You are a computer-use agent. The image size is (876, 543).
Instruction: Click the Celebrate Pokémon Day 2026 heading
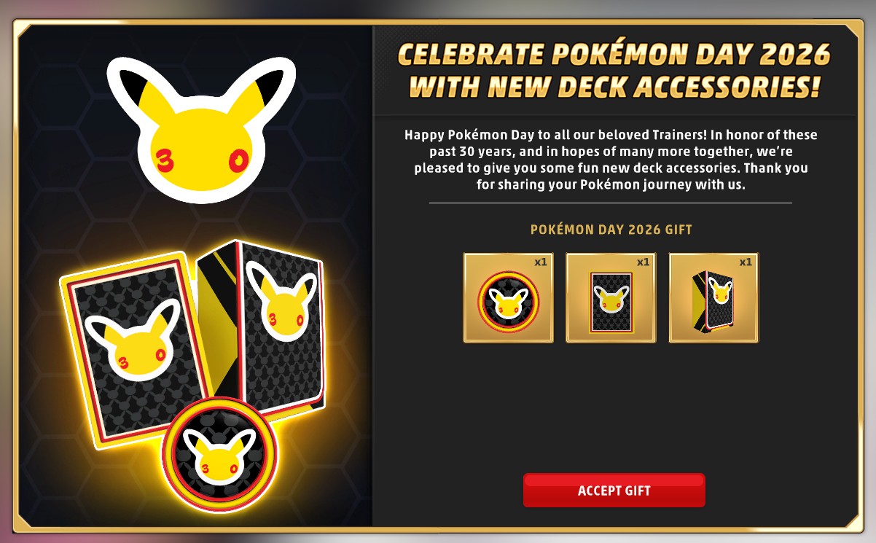pyautogui.click(x=614, y=71)
